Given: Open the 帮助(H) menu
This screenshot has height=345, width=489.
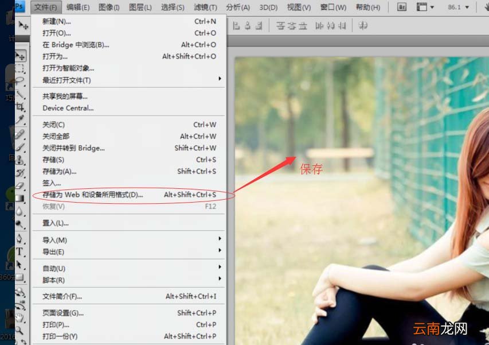Looking at the screenshot, I should pos(367,7).
